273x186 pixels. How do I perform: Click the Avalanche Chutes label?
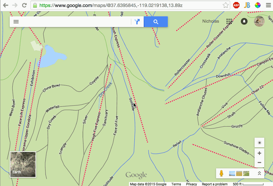pos(202,102)
